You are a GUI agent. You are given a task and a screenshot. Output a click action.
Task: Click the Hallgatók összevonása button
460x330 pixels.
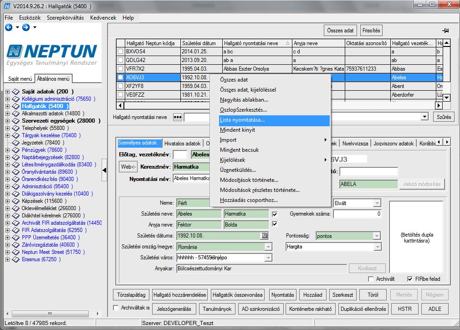coord(238,295)
